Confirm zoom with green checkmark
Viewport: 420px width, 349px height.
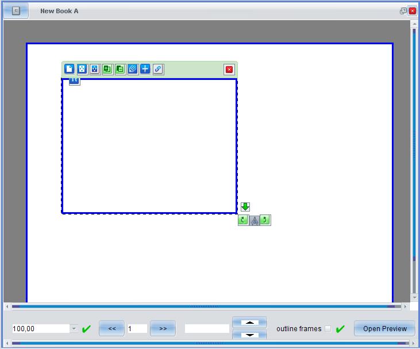[86, 329]
